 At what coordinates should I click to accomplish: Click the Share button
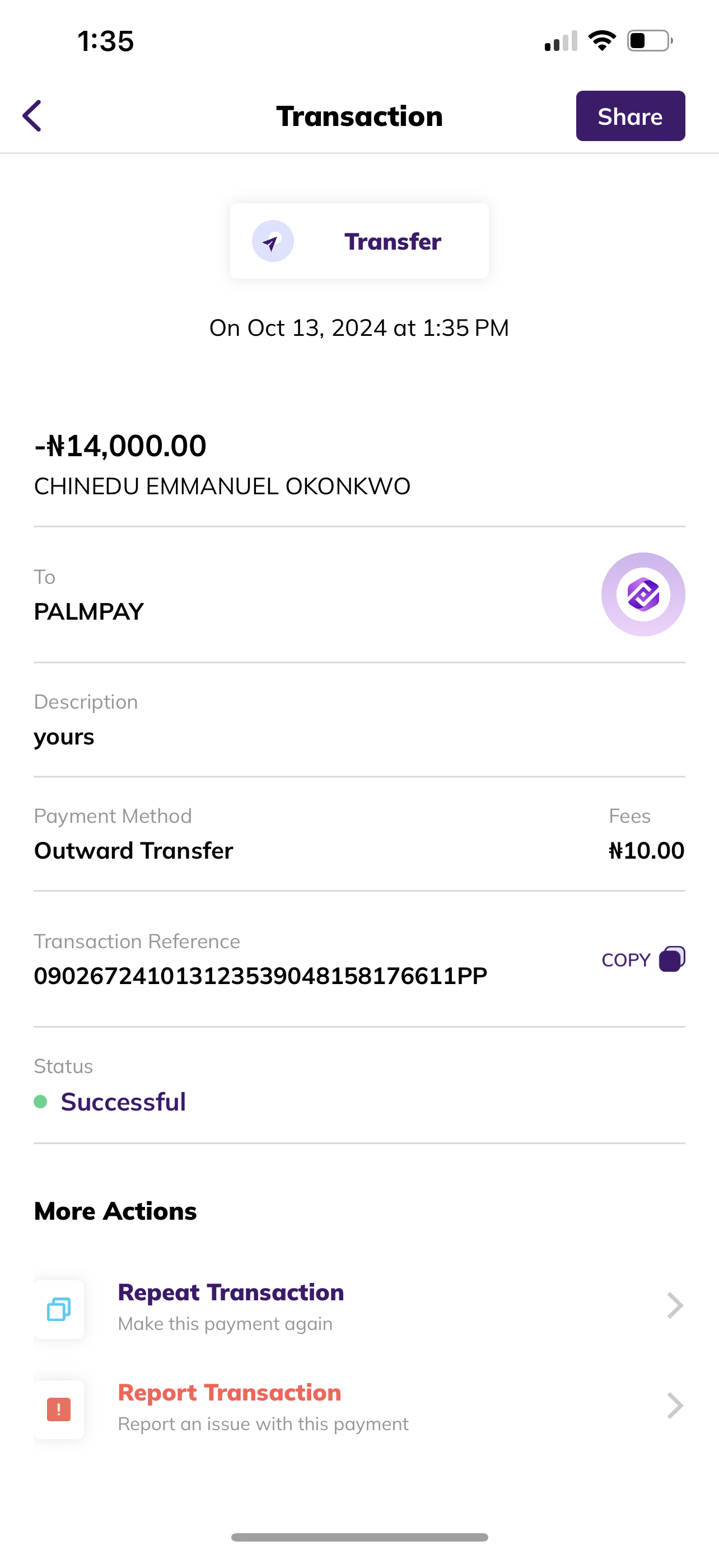pyautogui.click(x=629, y=116)
